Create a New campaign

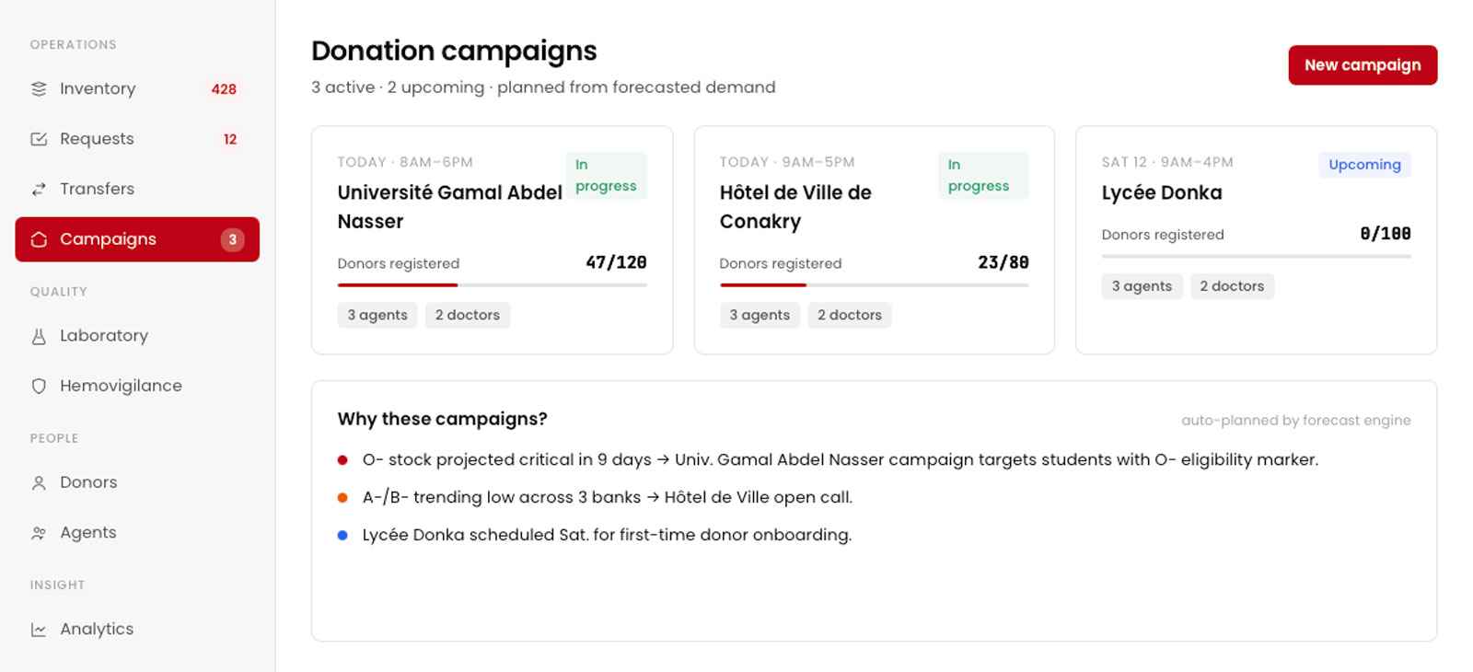click(1363, 65)
